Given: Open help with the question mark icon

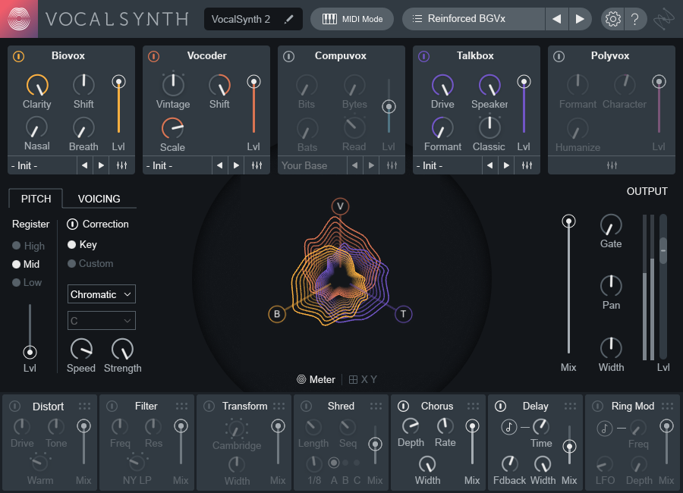Looking at the screenshot, I should pyautogui.click(x=635, y=19).
